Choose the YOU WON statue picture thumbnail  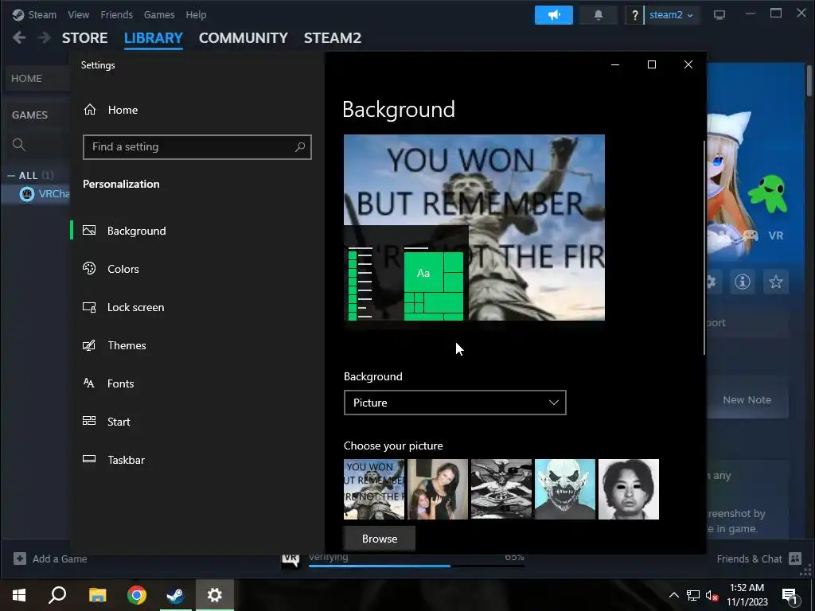374,489
